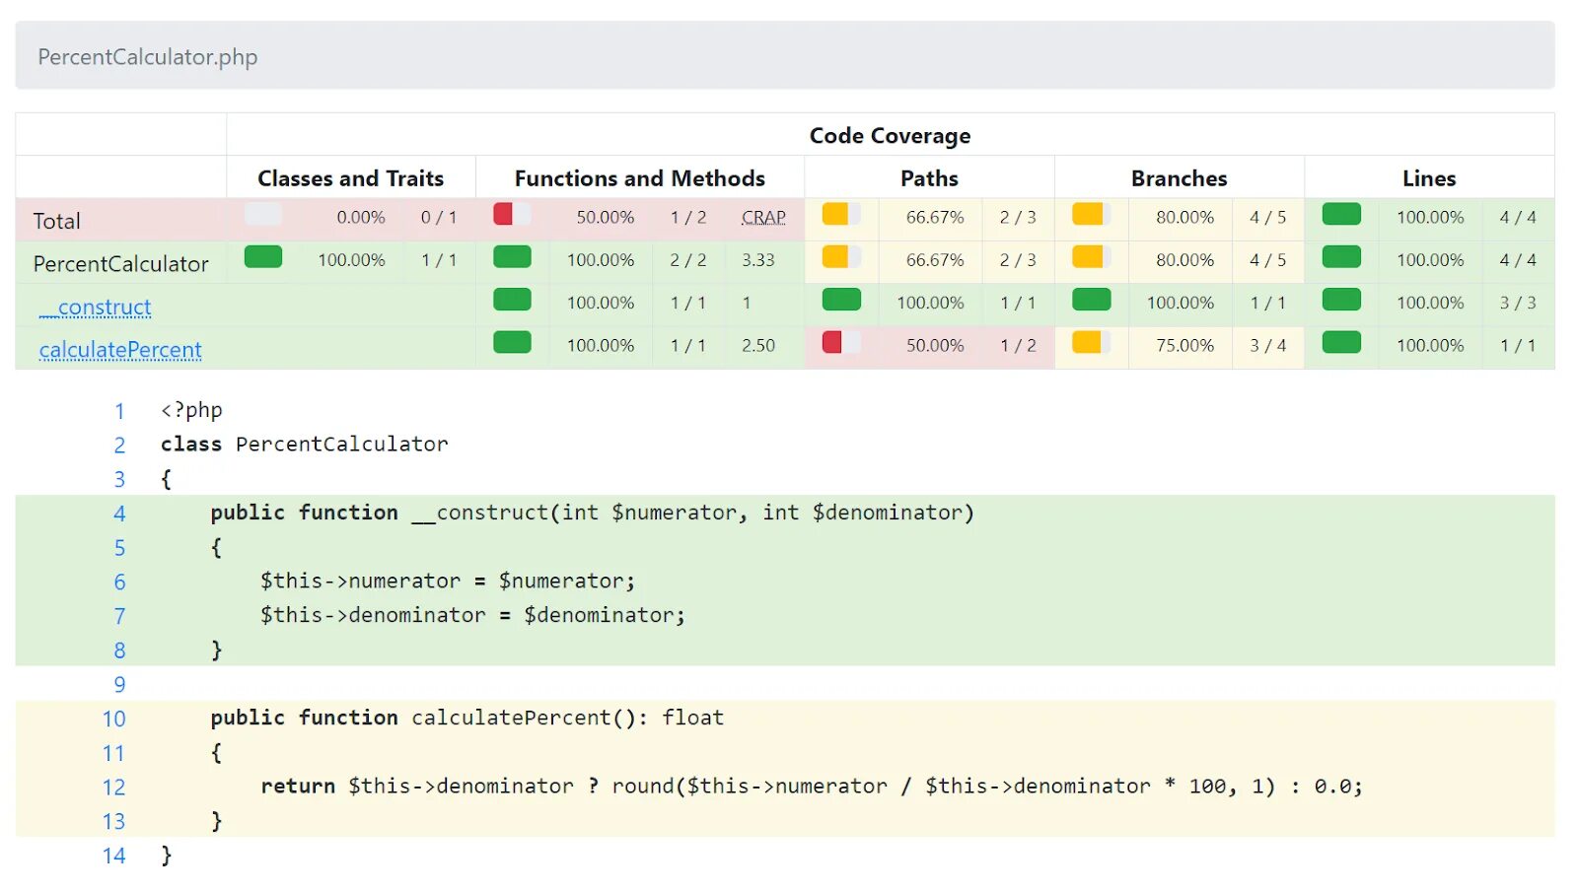Click the PercentCalculator.php breadcrumb title
The image size is (1578, 892).
click(x=147, y=57)
